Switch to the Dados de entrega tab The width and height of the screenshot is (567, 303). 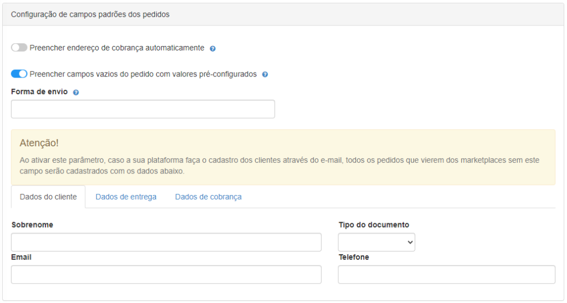[x=126, y=197]
